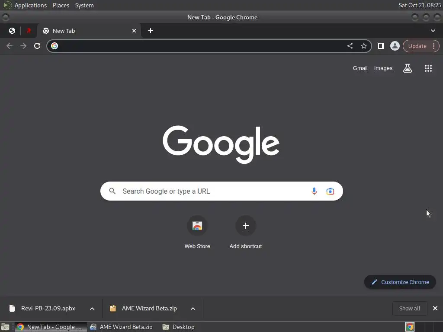This screenshot has height=332, width=443.
Task: Go forward using the browser forward arrow
Action: point(23,46)
